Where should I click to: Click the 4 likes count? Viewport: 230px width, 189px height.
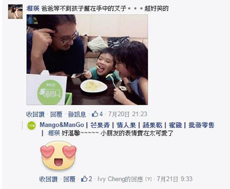click(x=101, y=114)
